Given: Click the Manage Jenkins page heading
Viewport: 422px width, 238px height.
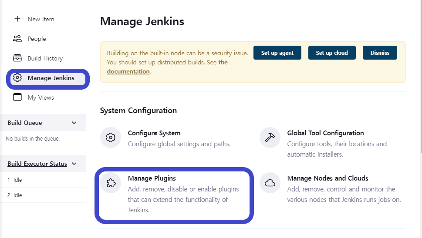Looking at the screenshot, I should coord(142,21).
